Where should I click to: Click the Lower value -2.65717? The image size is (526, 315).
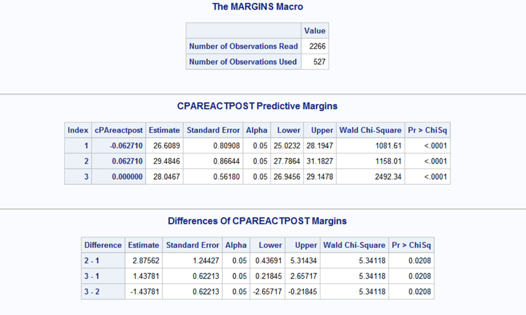[268, 291]
